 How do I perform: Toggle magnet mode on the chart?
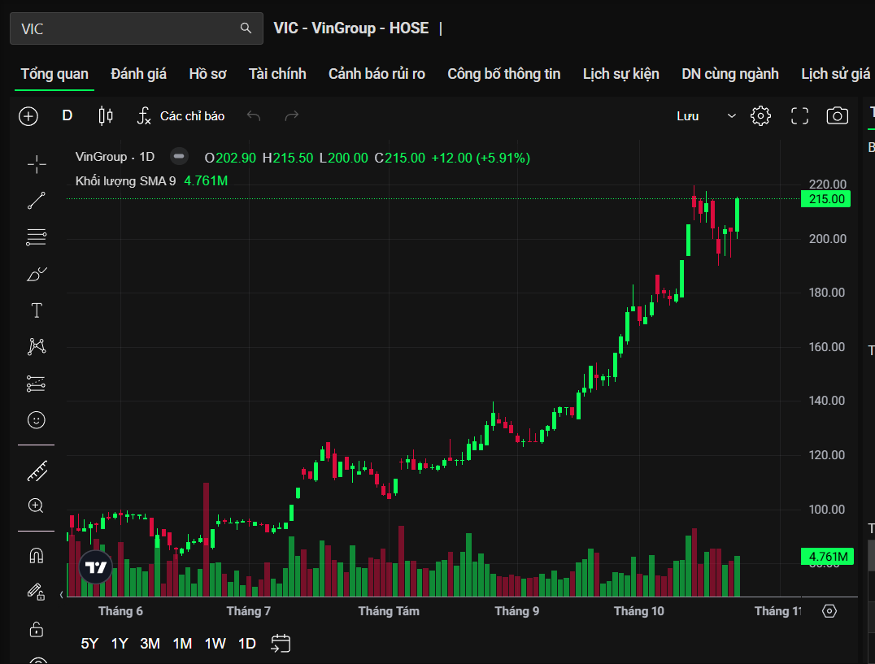pyautogui.click(x=37, y=556)
